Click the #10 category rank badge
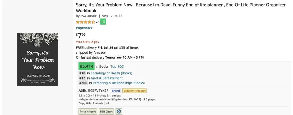This screenshot has height=115, width=293. pos(82,73)
